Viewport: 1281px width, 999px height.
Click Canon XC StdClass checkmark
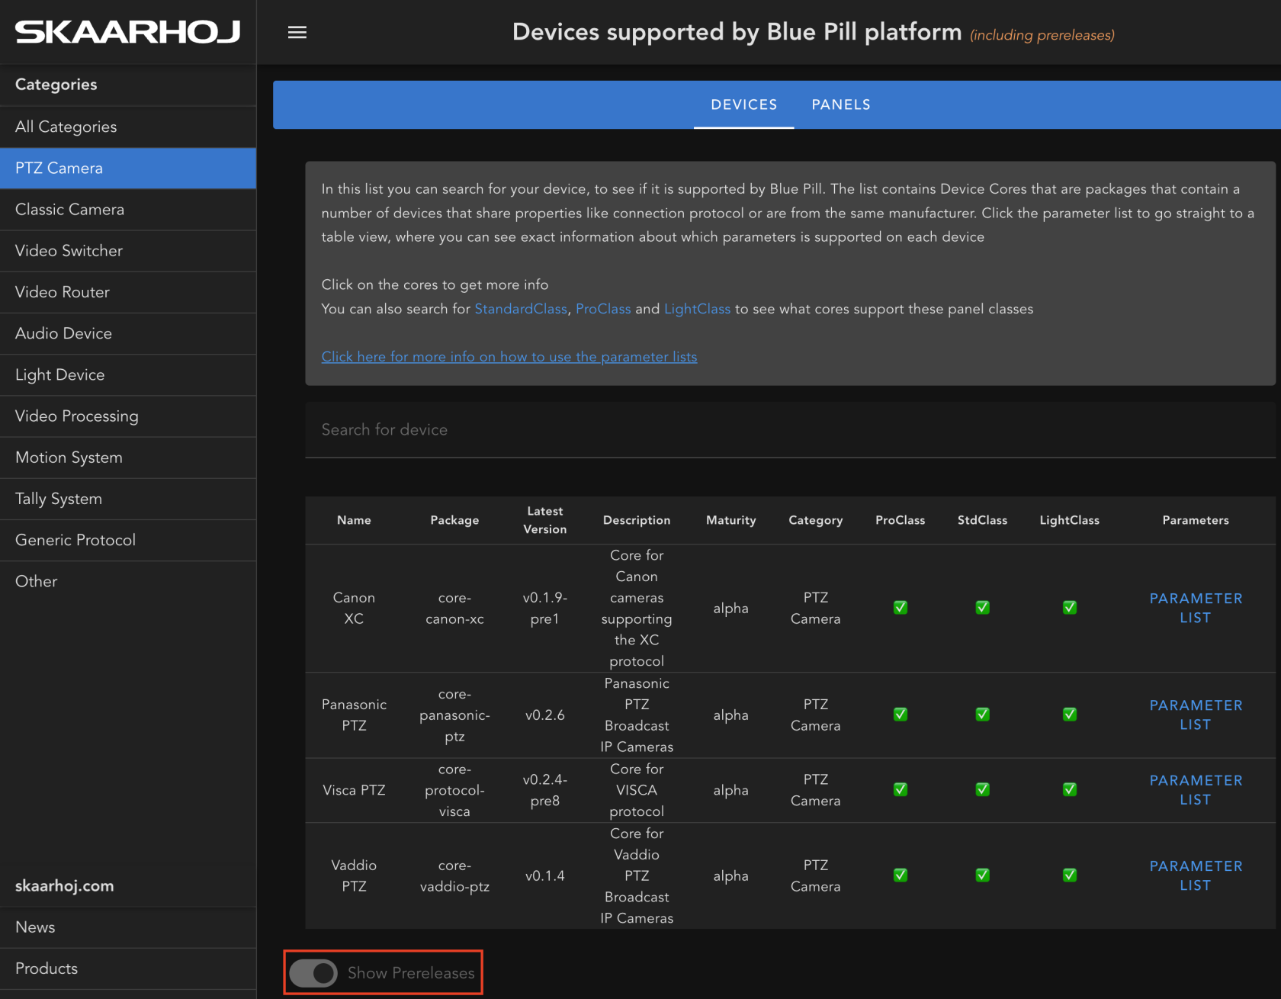point(983,608)
